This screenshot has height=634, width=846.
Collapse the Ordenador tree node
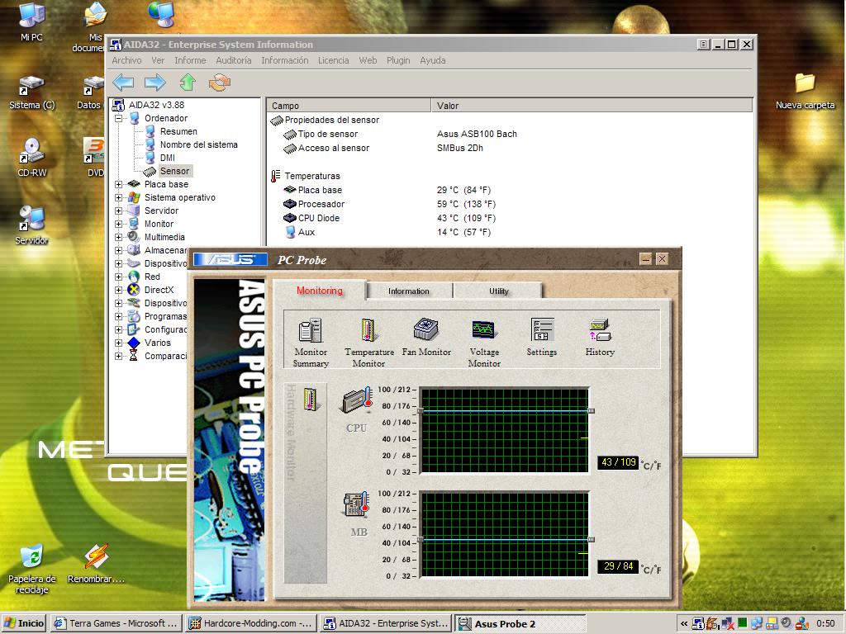coord(119,118)
